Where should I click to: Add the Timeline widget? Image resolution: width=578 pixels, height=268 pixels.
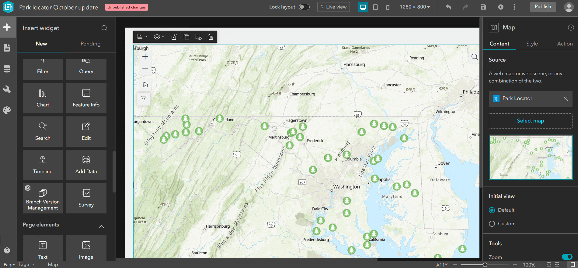43,165
